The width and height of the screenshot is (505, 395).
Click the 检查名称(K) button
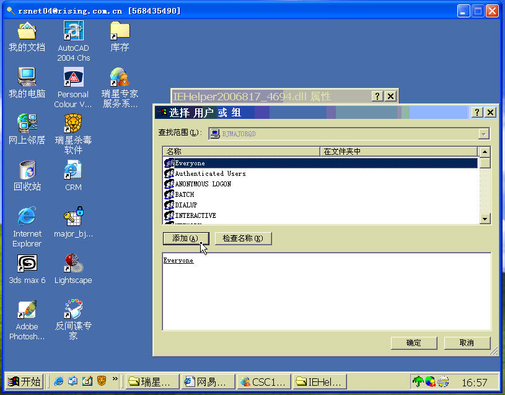click(x=243, y=238)
